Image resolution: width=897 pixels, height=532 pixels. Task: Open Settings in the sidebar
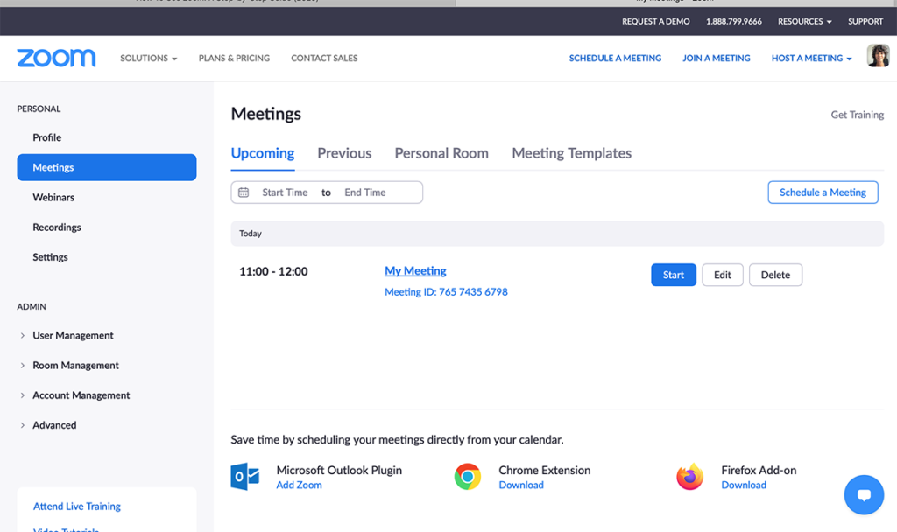(50, 257)
